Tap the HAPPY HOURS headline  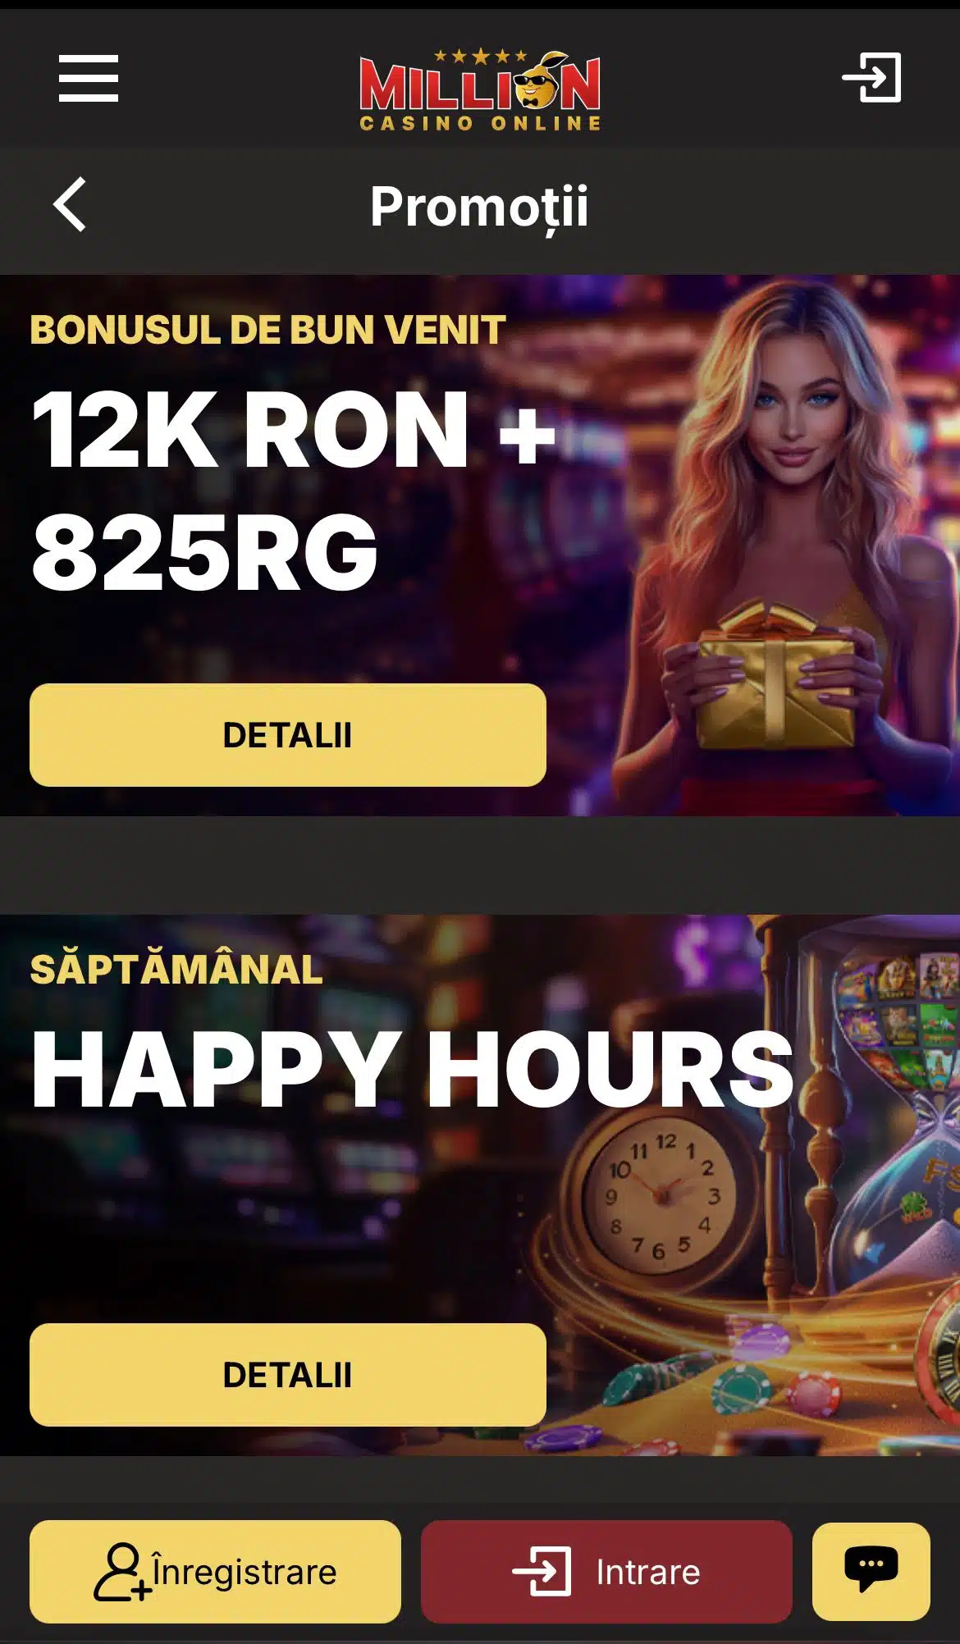coord(413,1070)
